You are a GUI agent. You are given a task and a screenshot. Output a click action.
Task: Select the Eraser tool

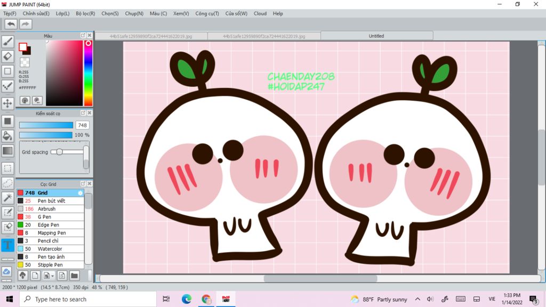pyautogui.click(x=7, y=56)
